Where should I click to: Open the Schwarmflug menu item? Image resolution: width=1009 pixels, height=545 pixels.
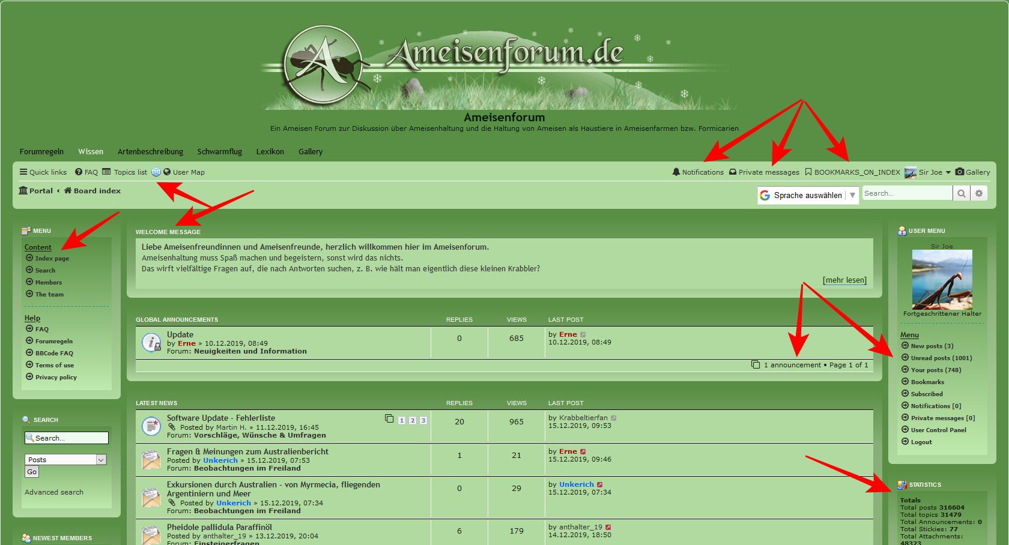coord(219,152)
